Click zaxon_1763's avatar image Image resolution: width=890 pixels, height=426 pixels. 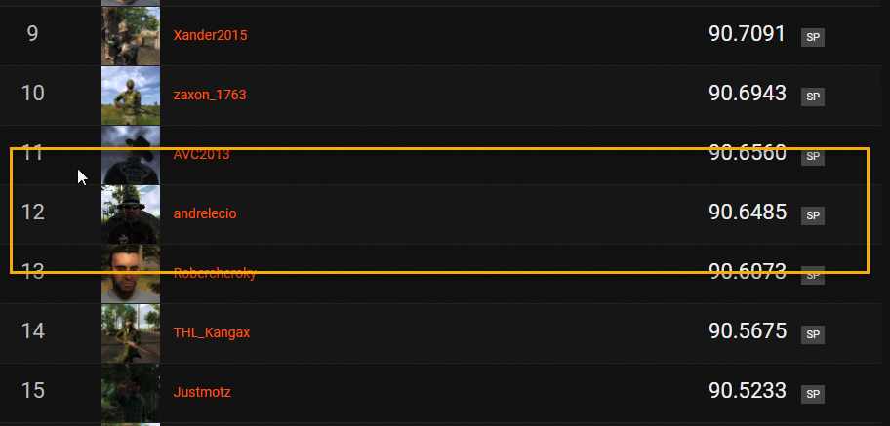(x=131, y=96)
